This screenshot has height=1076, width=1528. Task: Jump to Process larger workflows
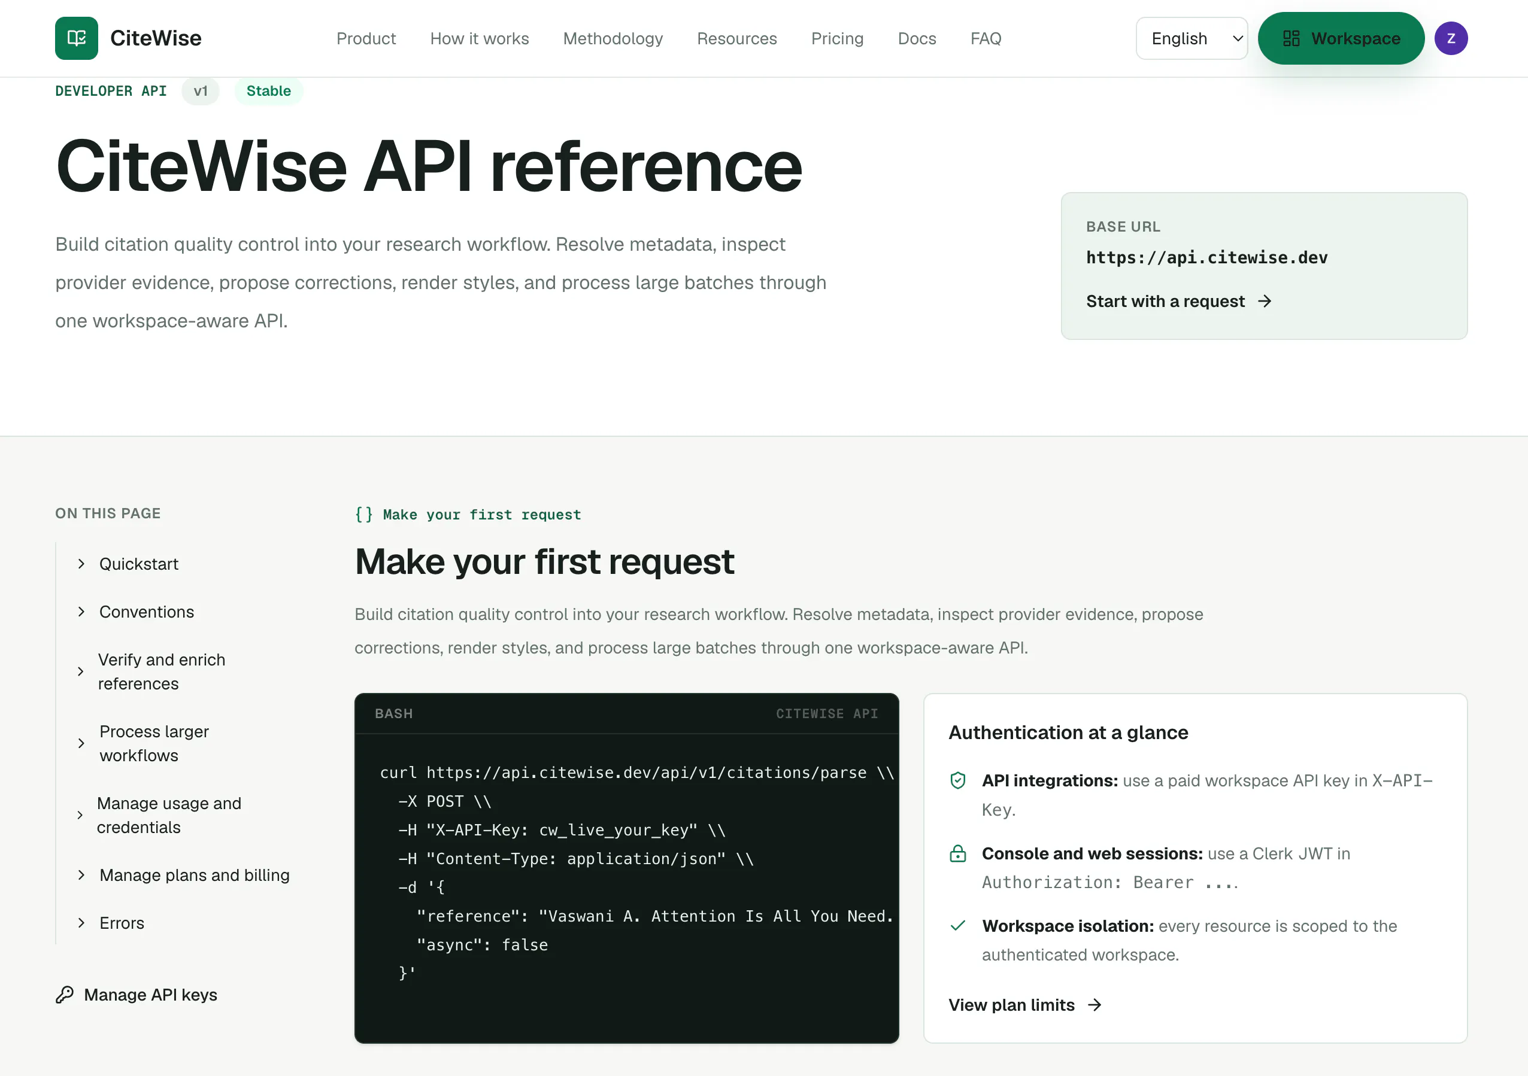click(x=154, y=744)
